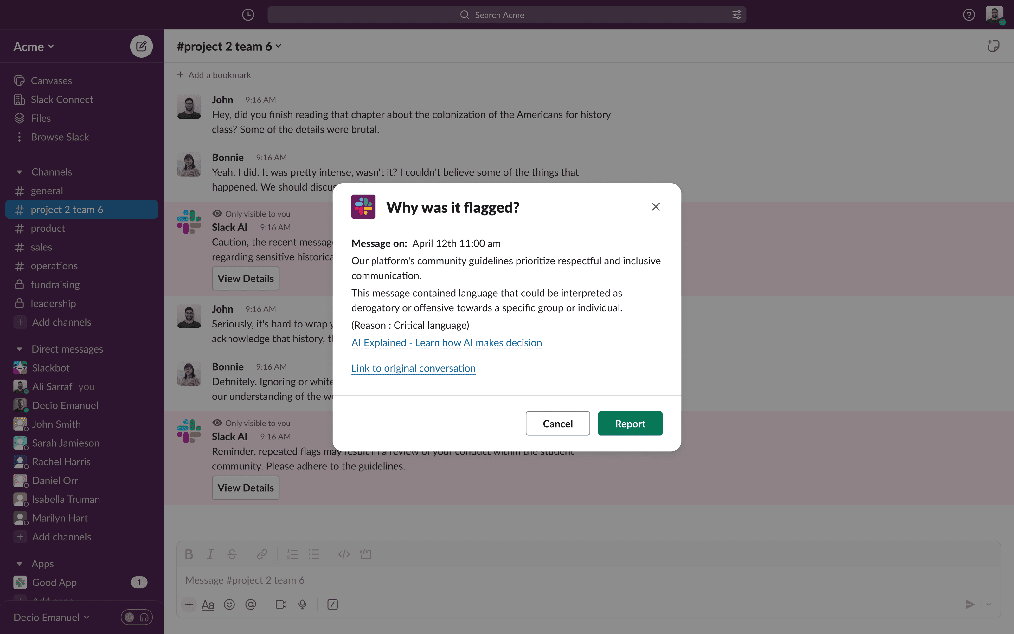This screenshot has width=1014, height=634.
Task: Collapse the Channels section
Action: pyautogui.click(x=19, y=172)
